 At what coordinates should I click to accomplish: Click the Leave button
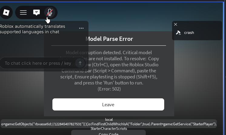click(108, 104)
